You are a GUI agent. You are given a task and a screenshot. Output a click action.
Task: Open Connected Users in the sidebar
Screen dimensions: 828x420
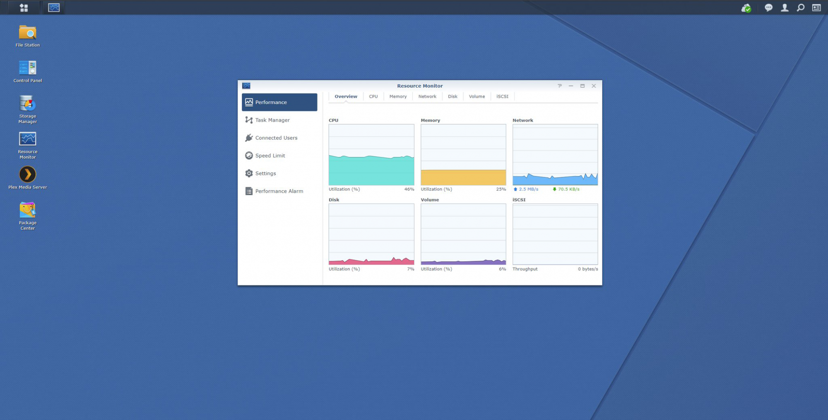279,138
